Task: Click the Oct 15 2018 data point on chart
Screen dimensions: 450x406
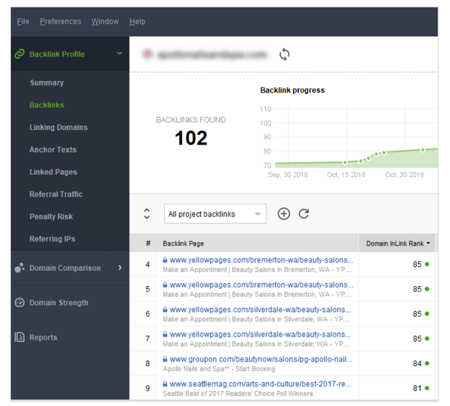Action: point(345,163)
